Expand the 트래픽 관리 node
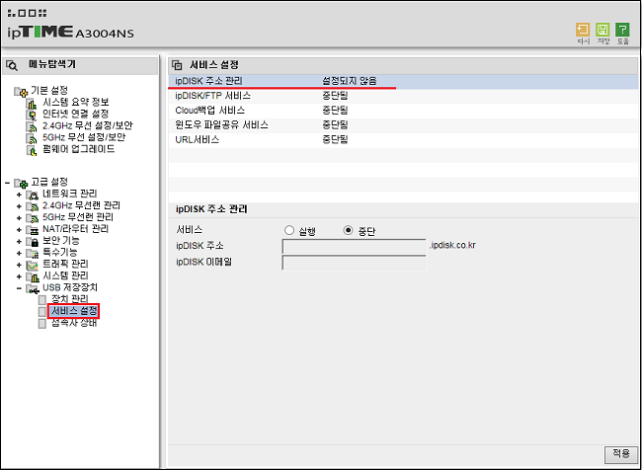 (19, 265)
